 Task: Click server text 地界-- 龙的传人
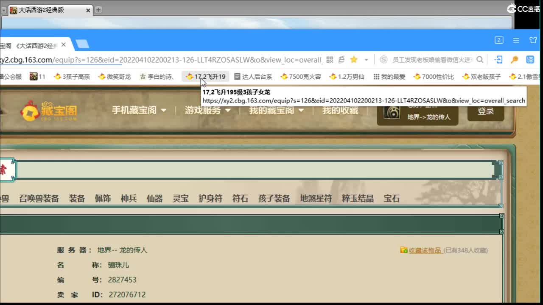point(122,250)
